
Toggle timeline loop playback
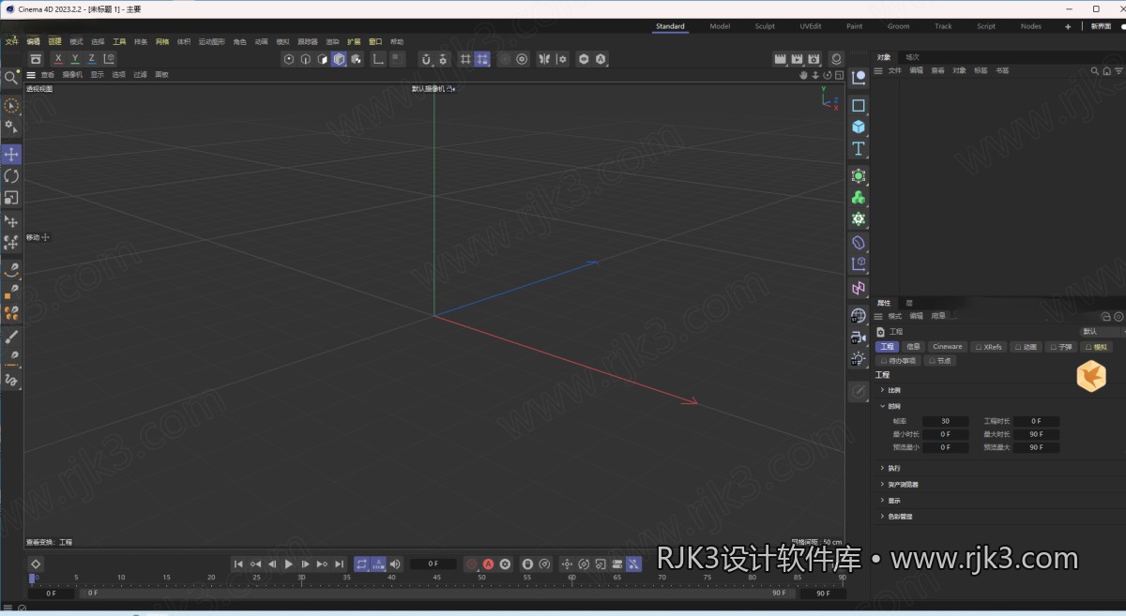[361, 563]
